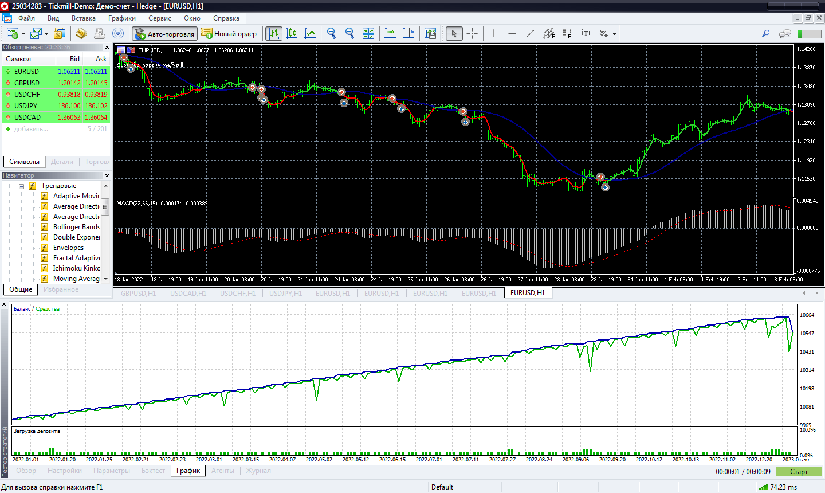Switch chart to candlestick view
The height and width of the screenshot is (493, 825).
coord(292,34)
